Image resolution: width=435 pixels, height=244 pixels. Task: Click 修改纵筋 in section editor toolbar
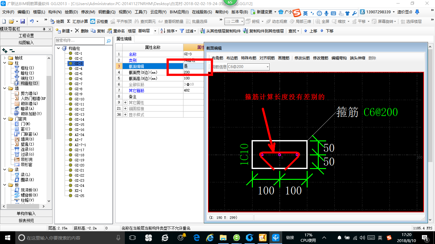[302, 58]
